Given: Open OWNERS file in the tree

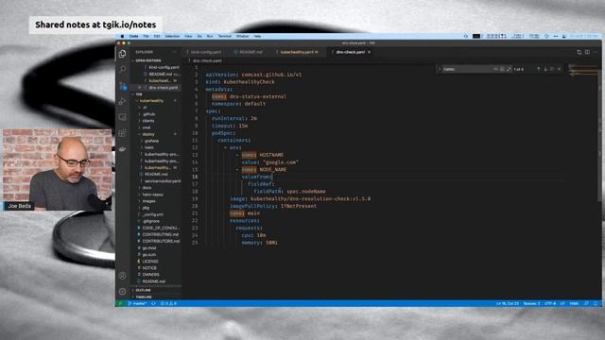Looking at the screenshot, I should pyautogui.click(x=150, y=275).
